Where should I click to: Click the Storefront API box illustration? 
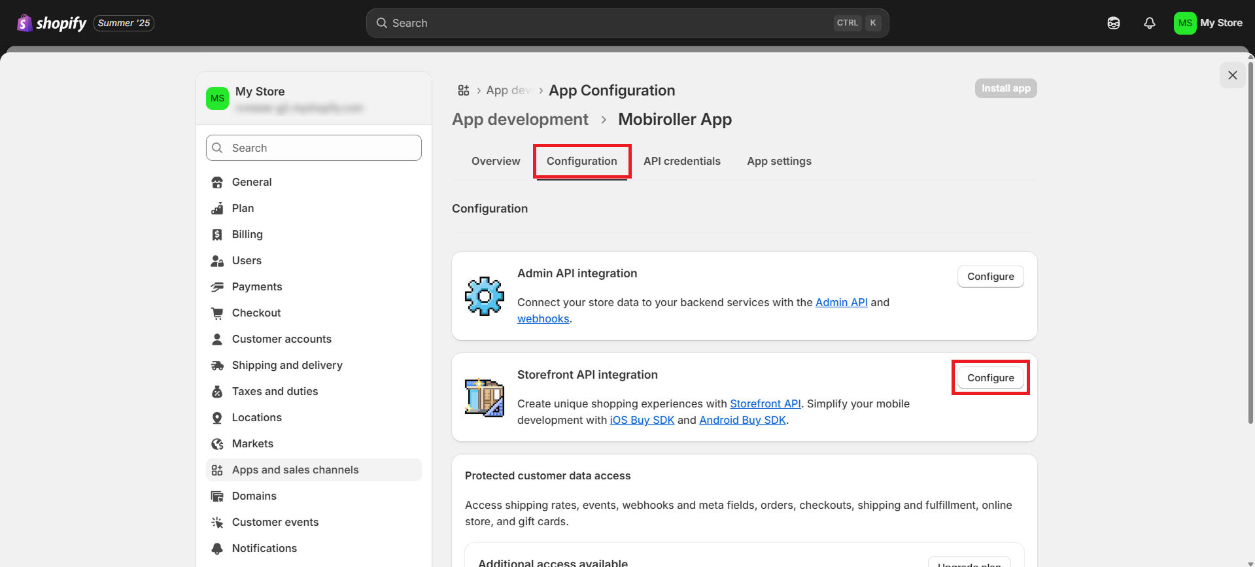(x=485, y=398)
